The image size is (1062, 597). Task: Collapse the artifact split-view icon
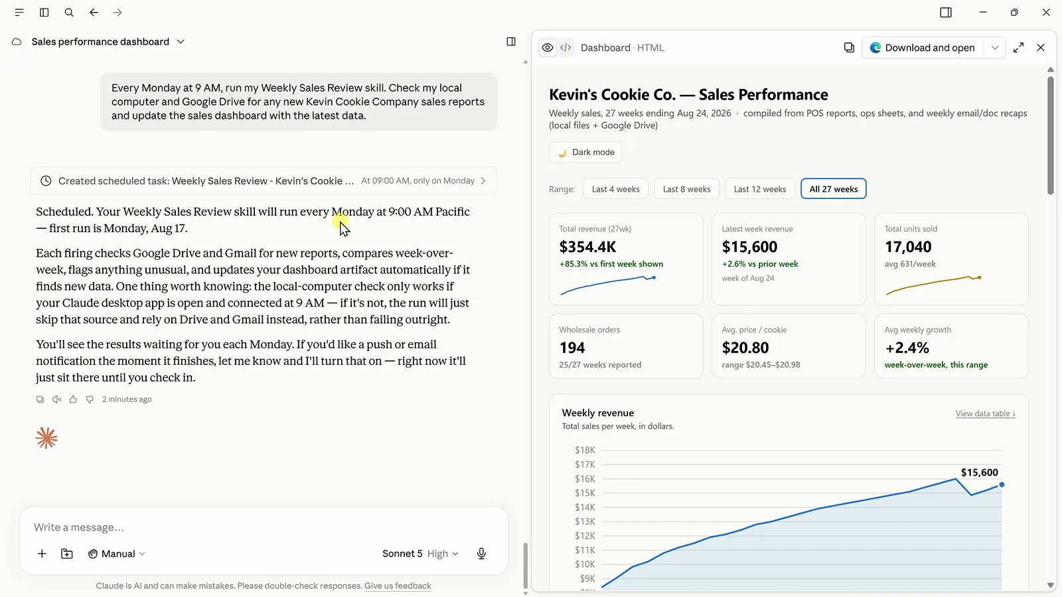tap(511, 42)
